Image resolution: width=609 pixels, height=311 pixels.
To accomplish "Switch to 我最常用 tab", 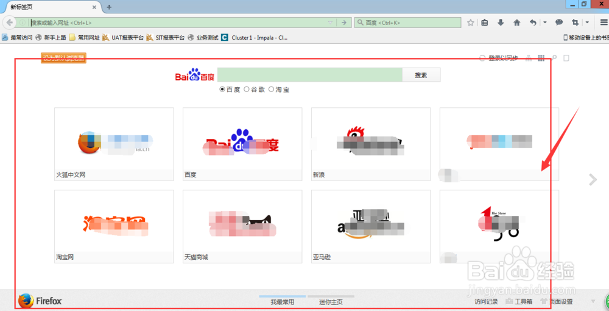I will pyautogui.click(x=283, y=302).
